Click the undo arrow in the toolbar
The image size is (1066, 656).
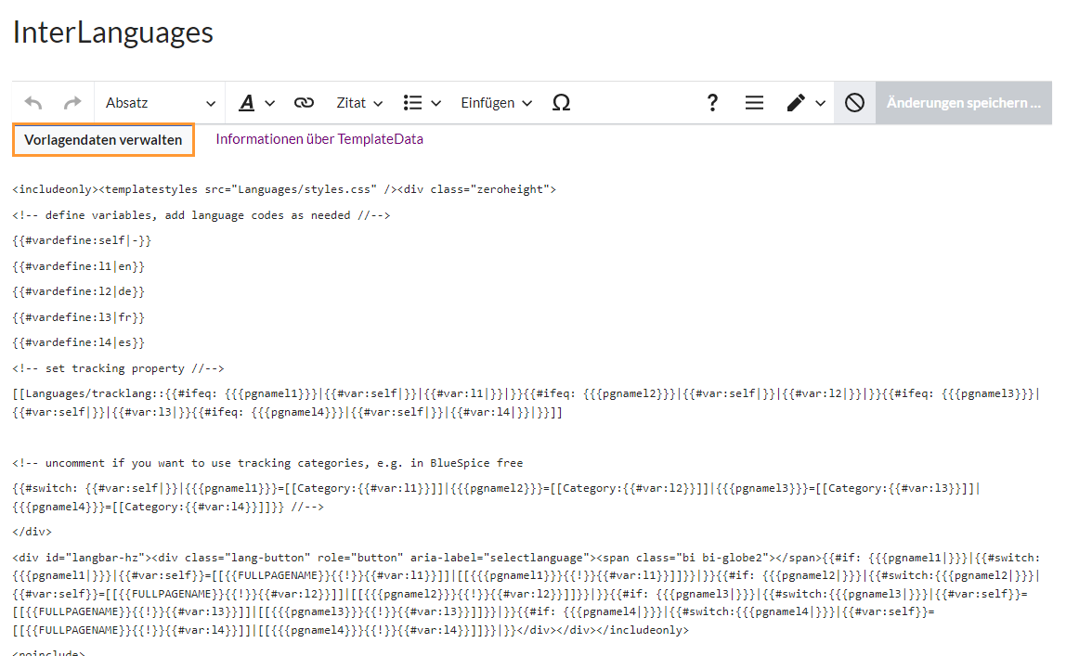33,103
